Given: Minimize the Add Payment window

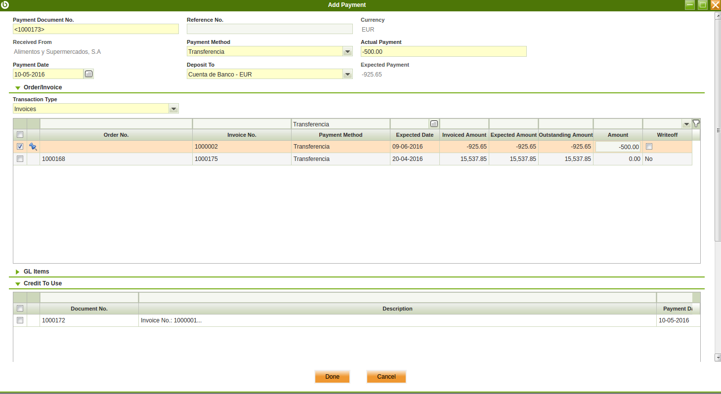Looking at the screenshot, I should [690, 5].
